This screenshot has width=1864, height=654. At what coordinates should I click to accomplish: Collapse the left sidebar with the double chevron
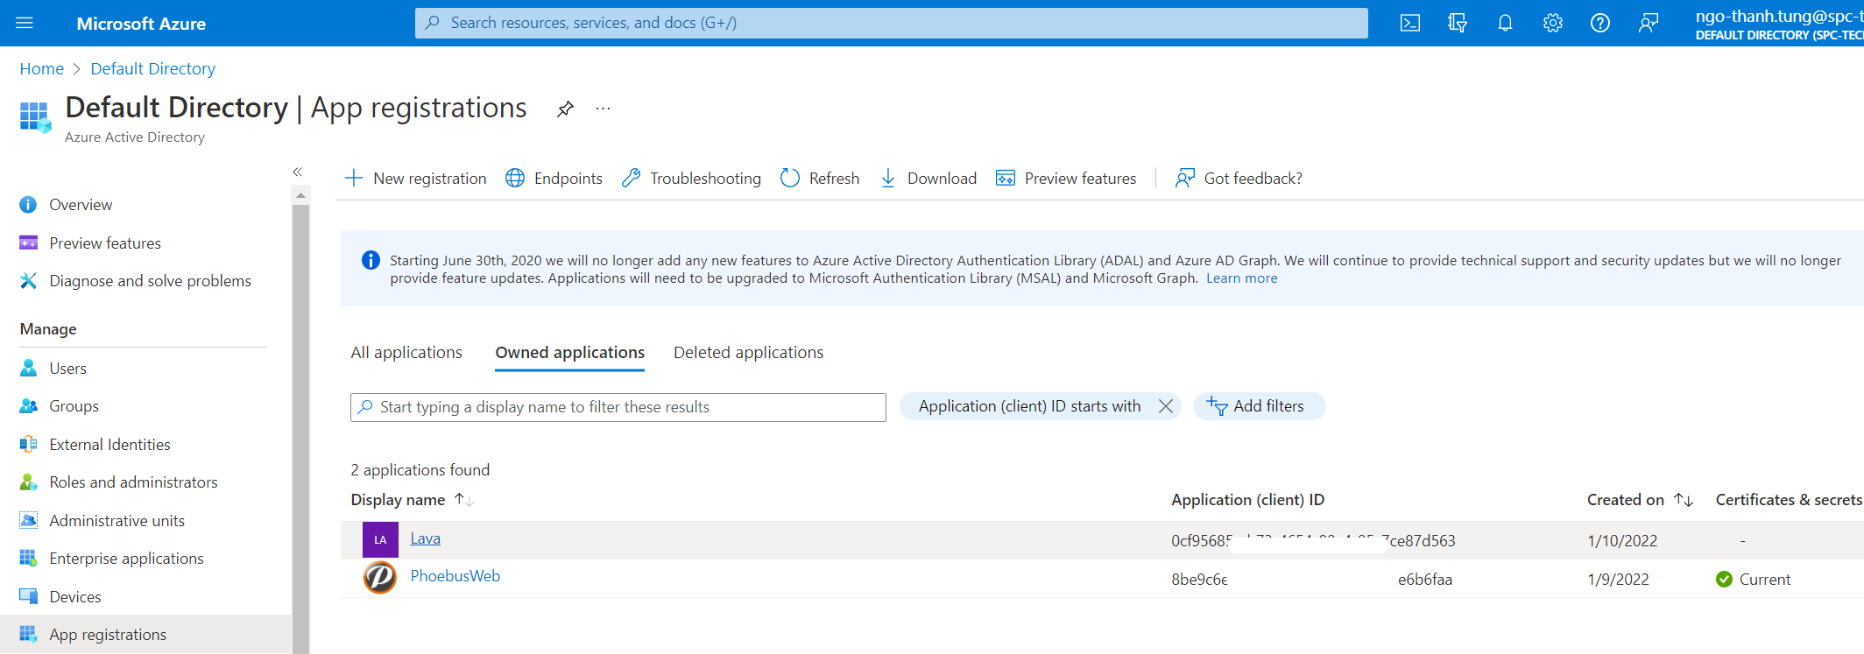(297, 172)
